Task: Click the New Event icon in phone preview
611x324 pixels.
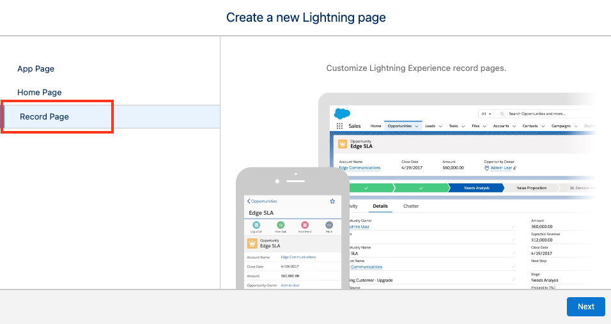Action: pos(305,225)
